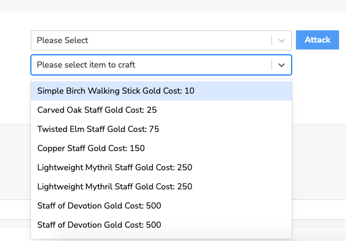Select the Copper Staff option
The width and height of the screenshot is (346, 241).
pos(161,148)
